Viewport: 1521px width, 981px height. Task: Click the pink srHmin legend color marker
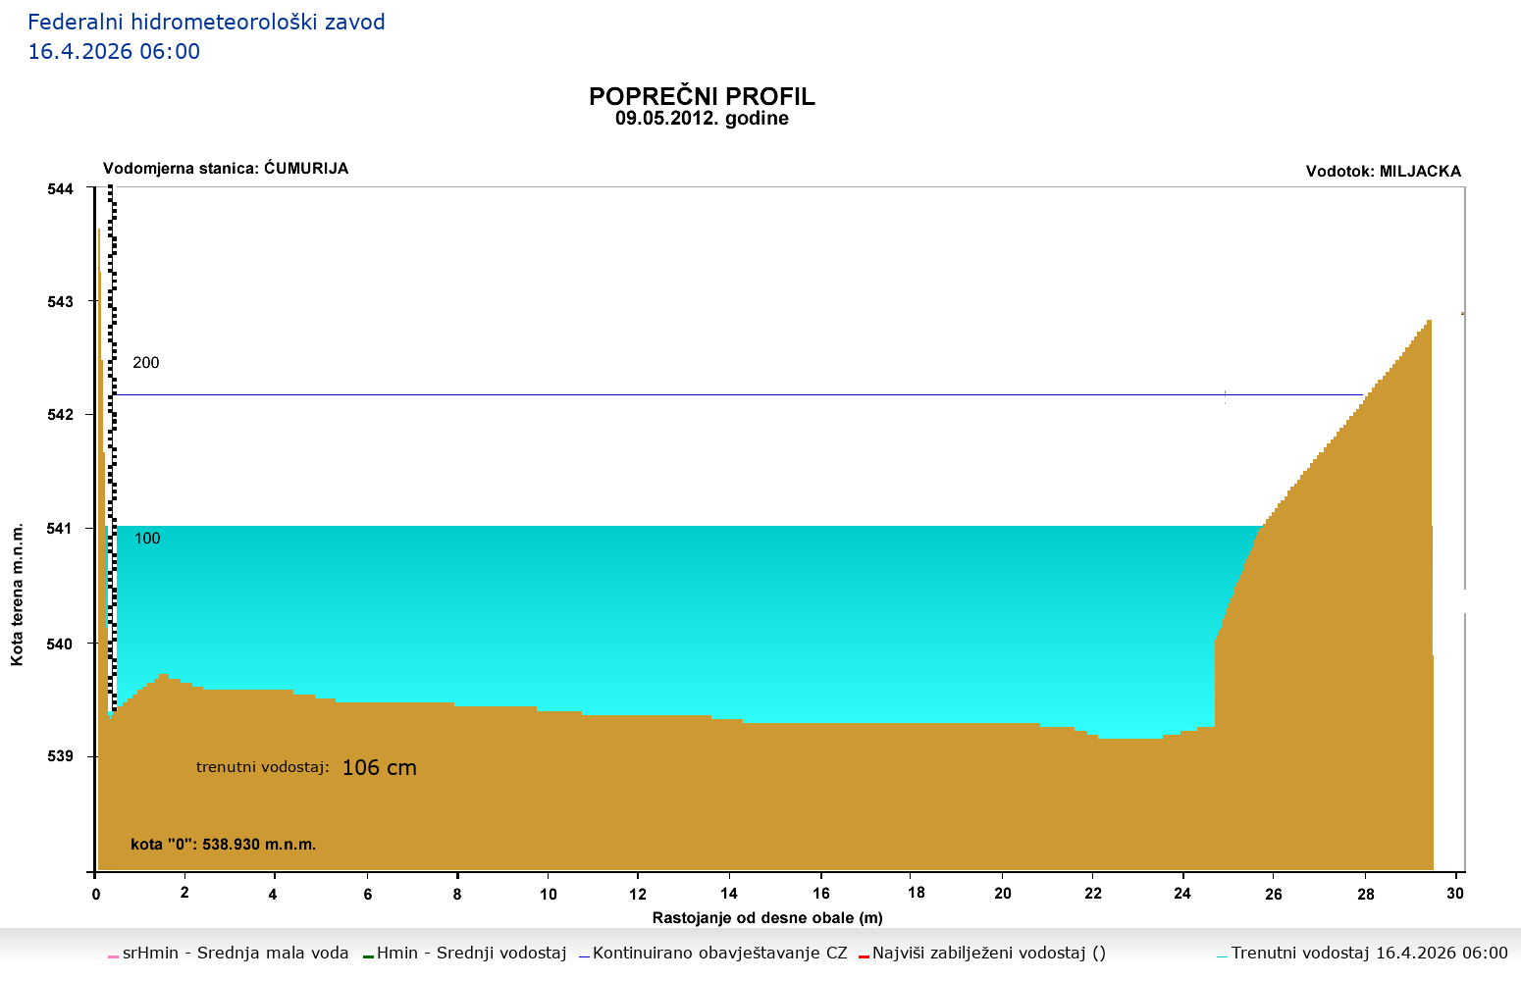click(x=113, y=955)
